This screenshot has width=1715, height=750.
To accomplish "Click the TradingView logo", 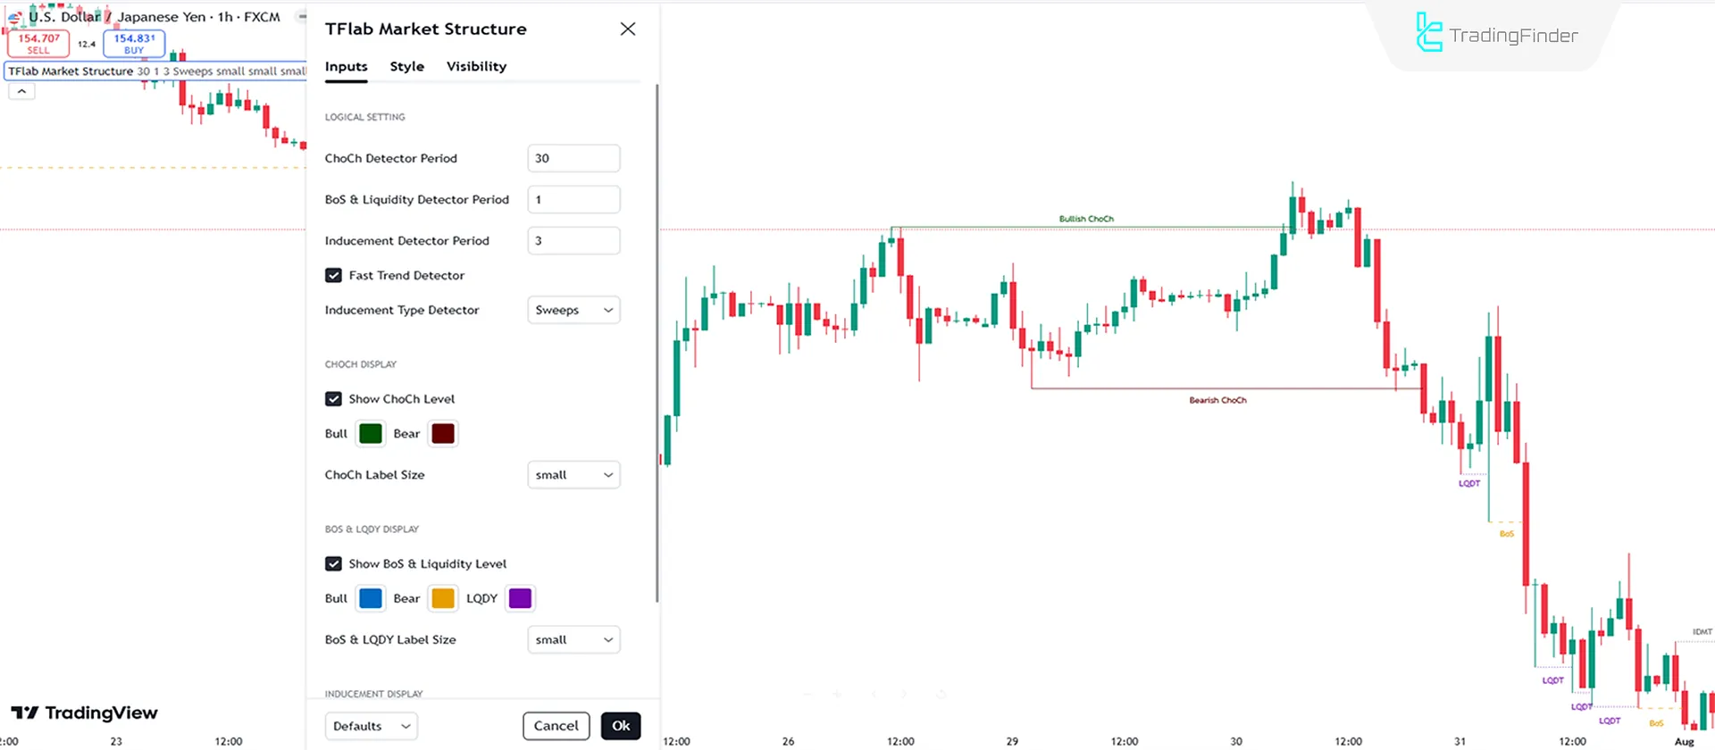I will tap(85, 712).
